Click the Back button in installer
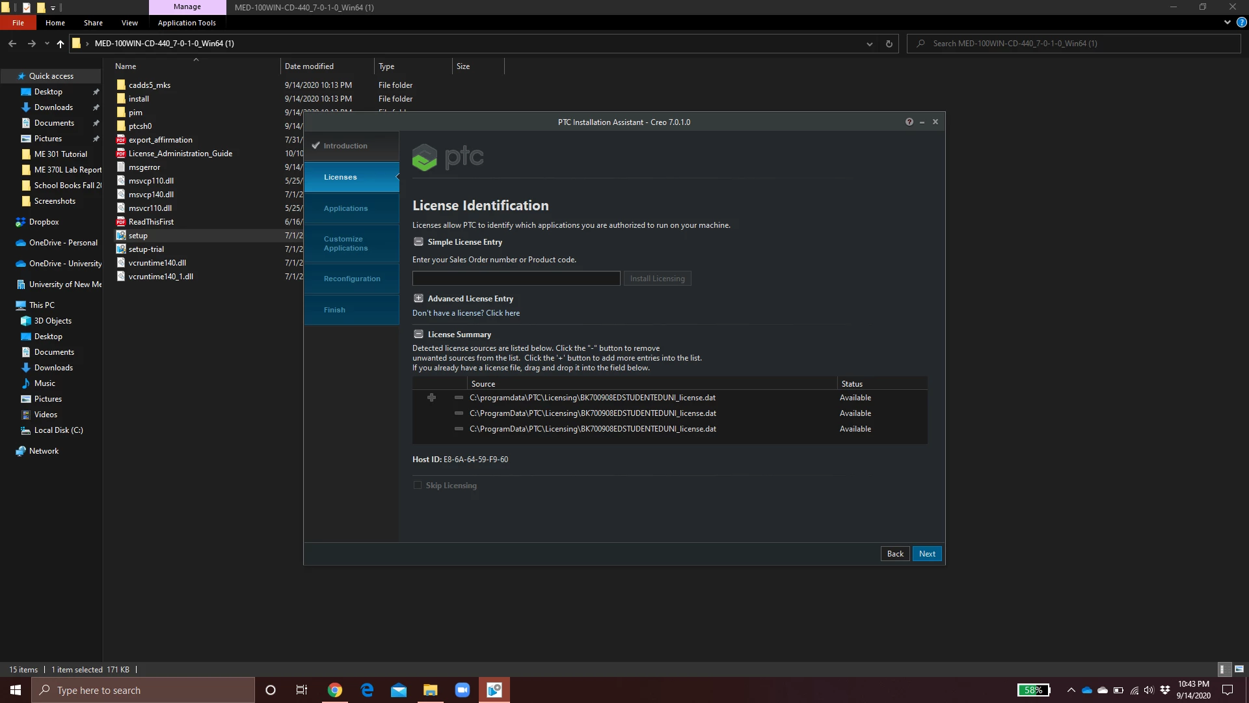The image size is (1249, 703). pos(895,554)
